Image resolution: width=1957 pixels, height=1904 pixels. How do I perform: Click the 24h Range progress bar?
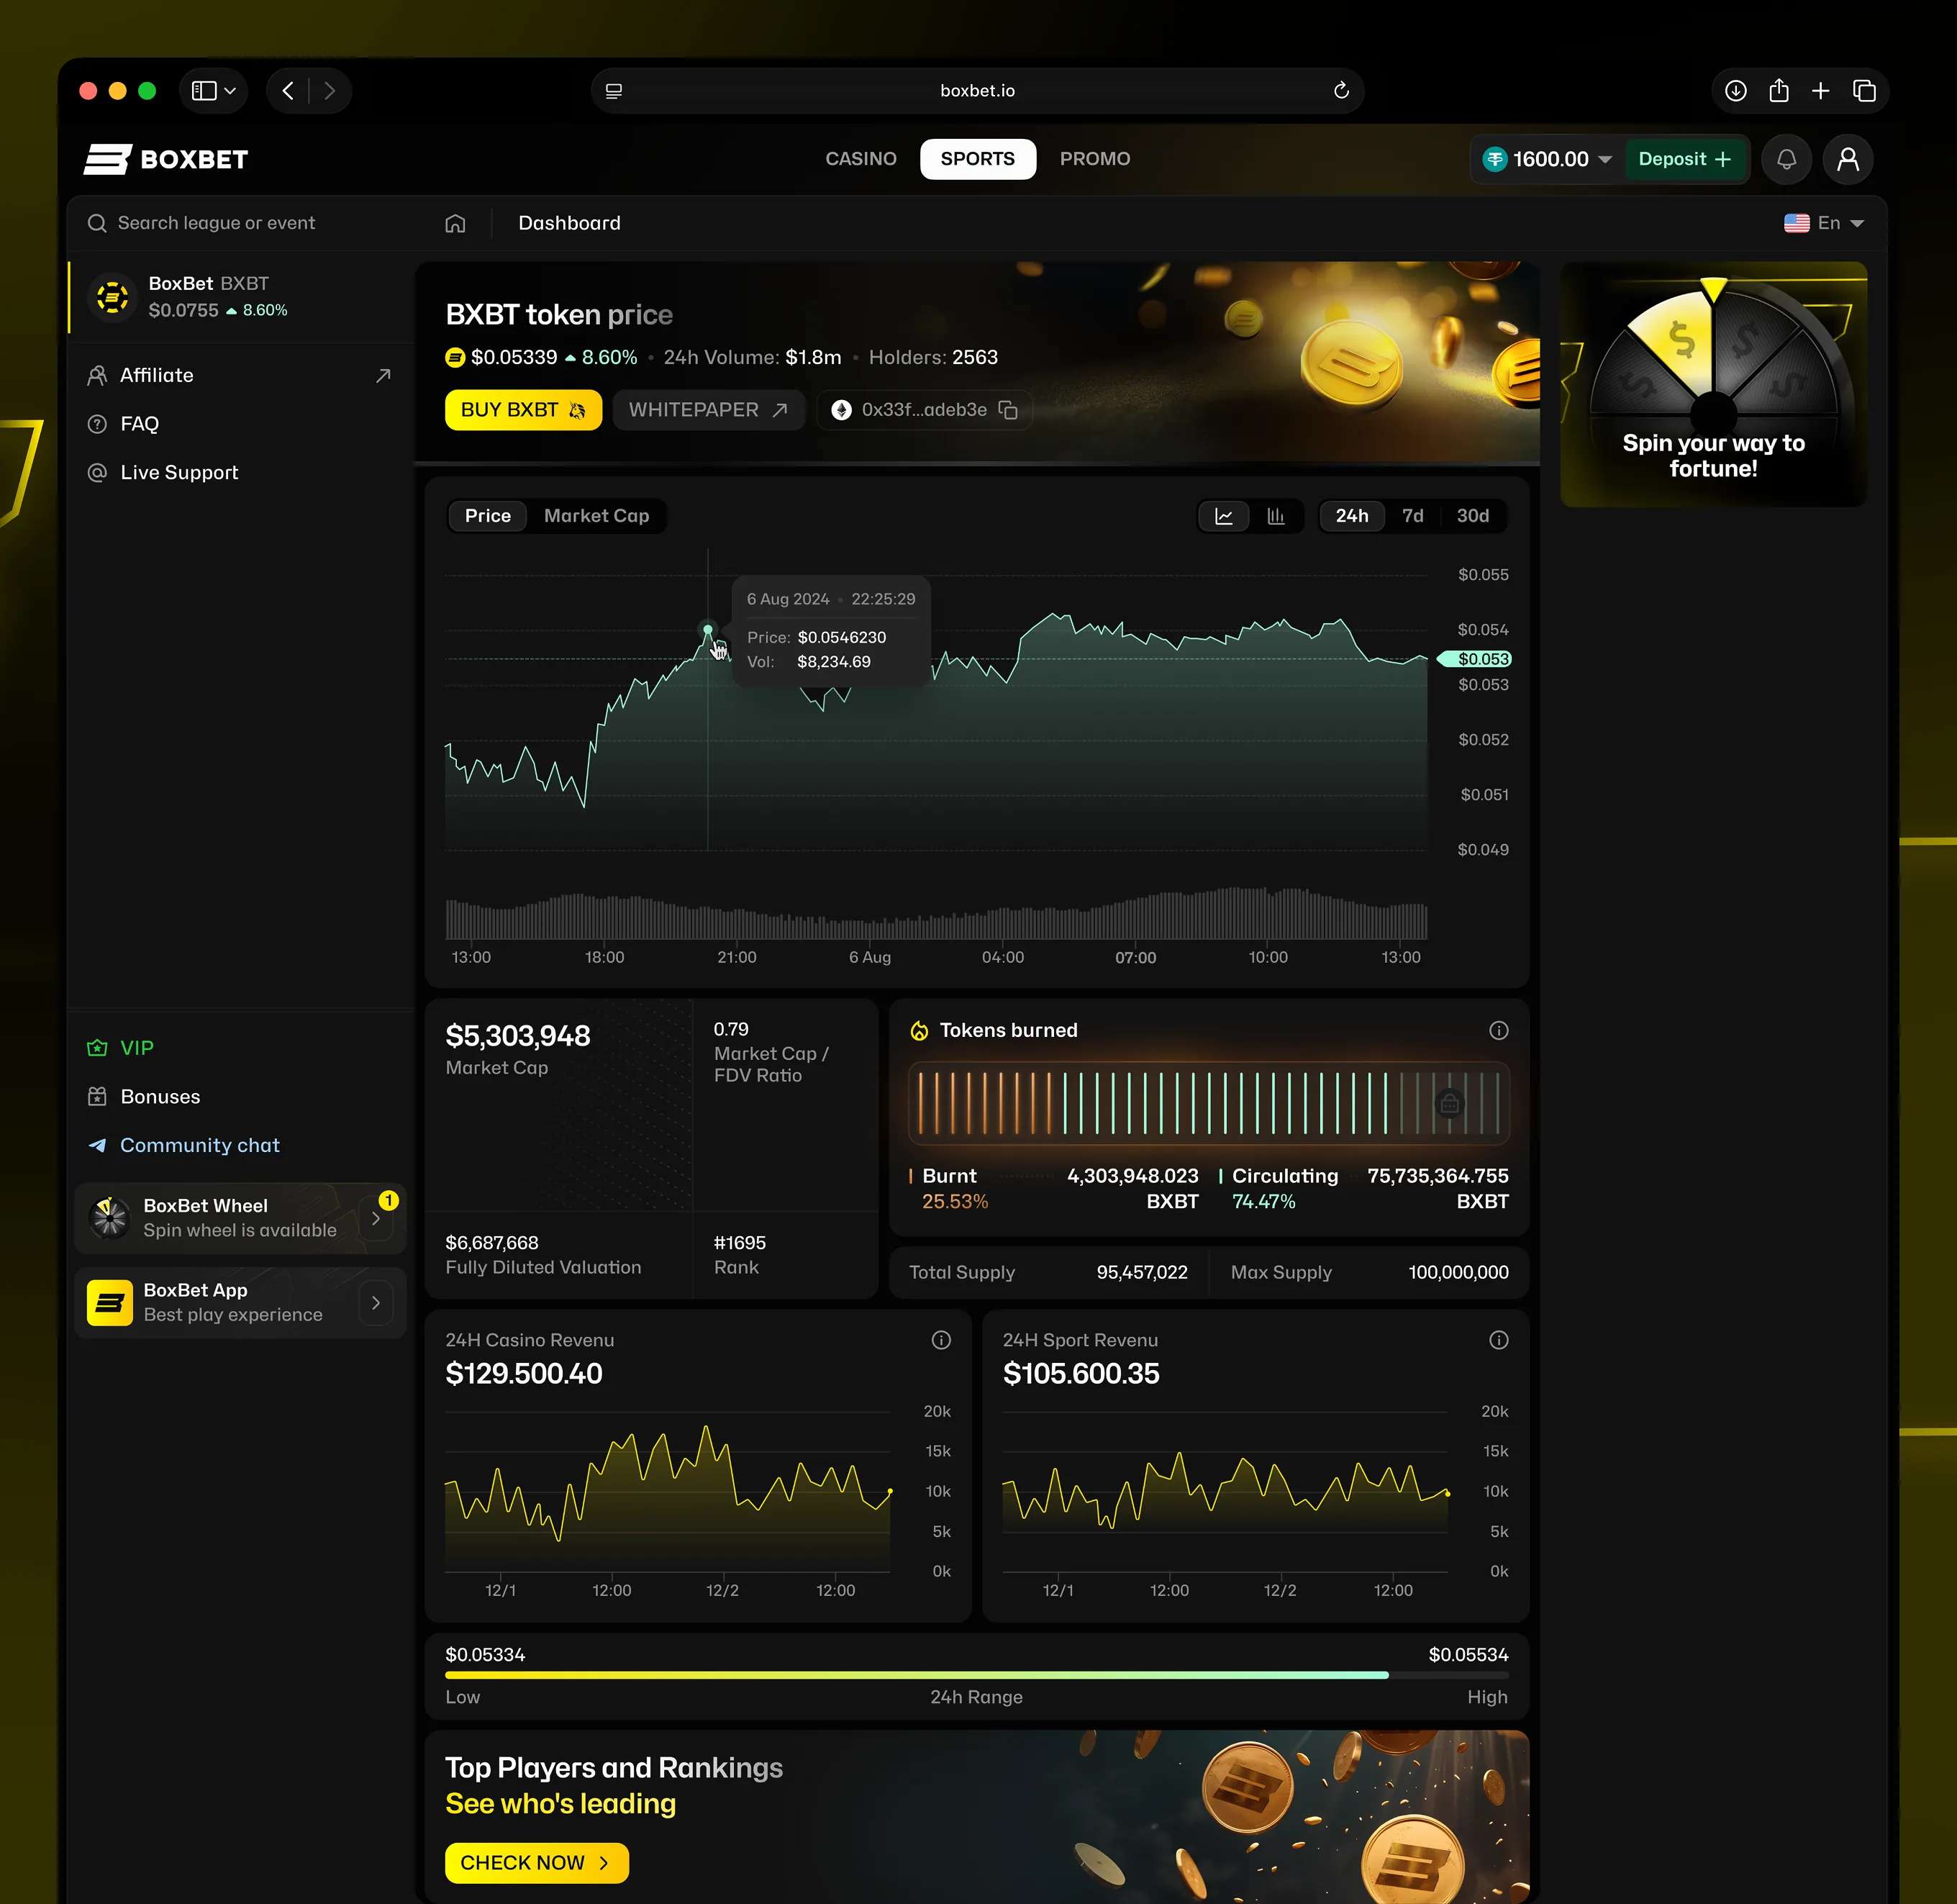[976, 1675]
